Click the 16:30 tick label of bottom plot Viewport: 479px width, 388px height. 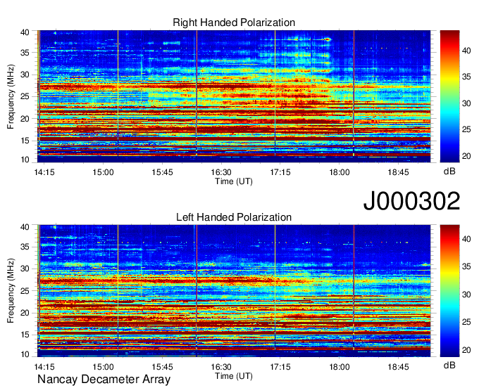(221, 367)
